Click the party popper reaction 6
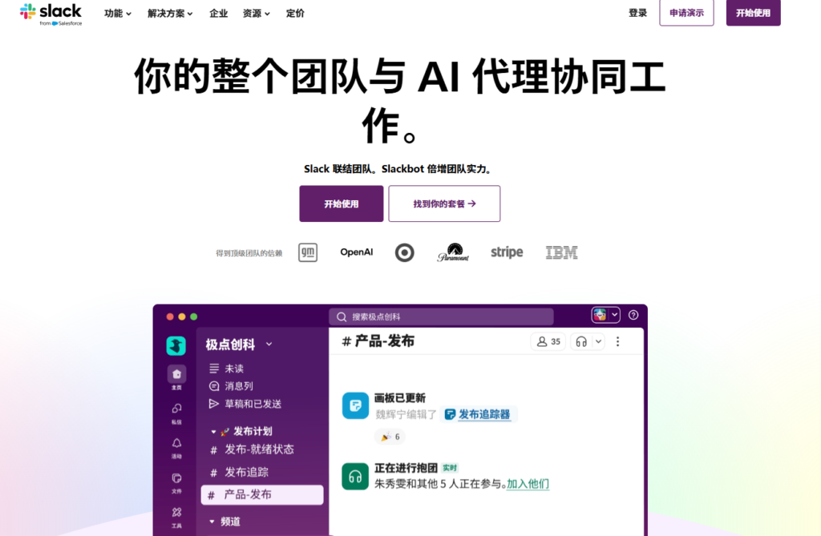The height and width of the screenshot is (536, 821). coord(390,437)
